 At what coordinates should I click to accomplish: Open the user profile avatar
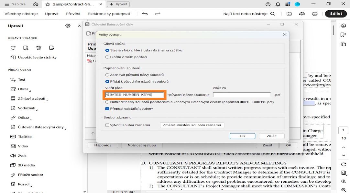point(297,4)
